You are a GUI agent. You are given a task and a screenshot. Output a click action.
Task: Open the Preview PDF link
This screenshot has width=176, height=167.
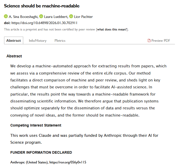click(160, 40)
